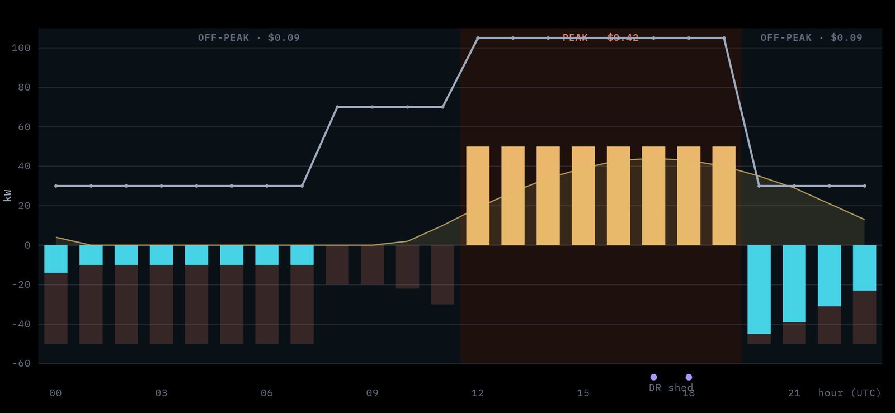Click the cyan bar segment at hour 23
The height and width of the screenshot is (413, 895).
(864, 268)
